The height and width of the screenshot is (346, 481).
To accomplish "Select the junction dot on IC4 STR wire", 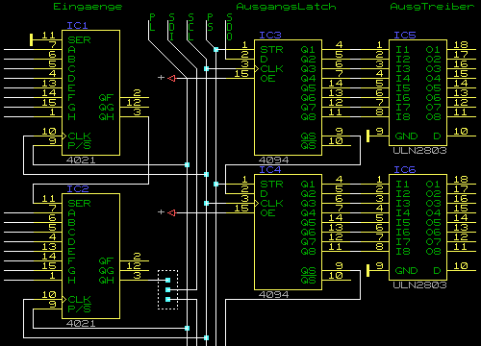I will 215,184.
